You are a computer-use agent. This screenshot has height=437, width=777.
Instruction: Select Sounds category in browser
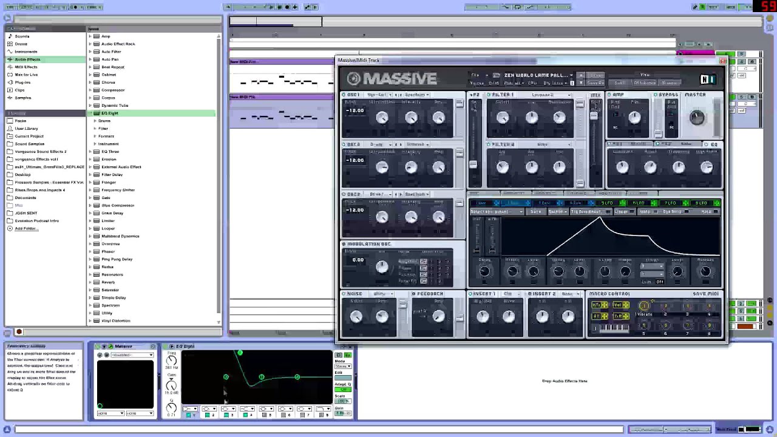22,36
